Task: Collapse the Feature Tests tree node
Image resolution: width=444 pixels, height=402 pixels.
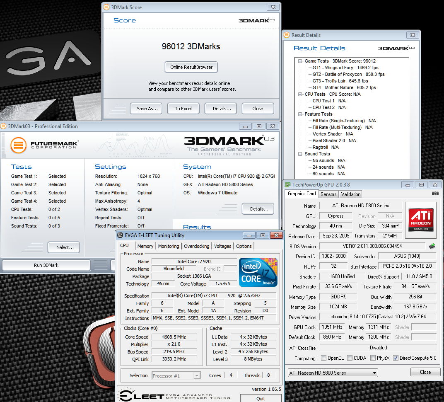Action: pyautogui.click(x=300, y=114)
